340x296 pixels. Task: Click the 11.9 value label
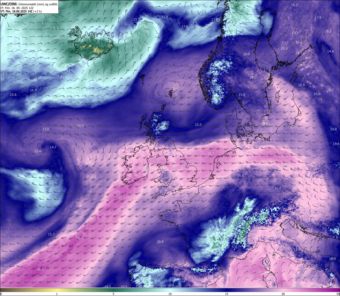coord(14,113)
